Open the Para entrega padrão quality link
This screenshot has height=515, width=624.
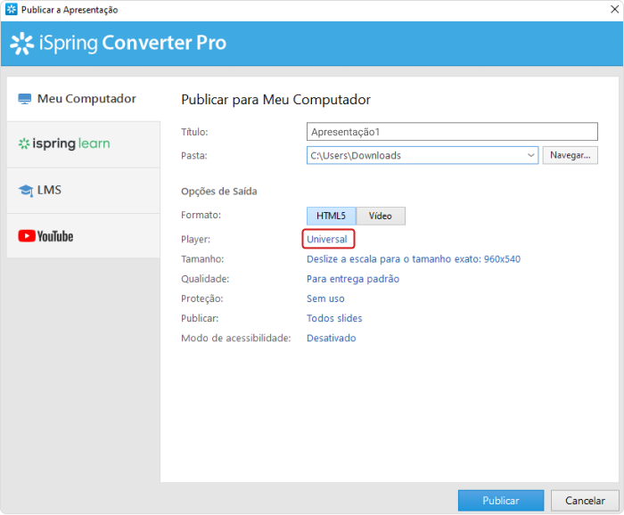point(353,279)
